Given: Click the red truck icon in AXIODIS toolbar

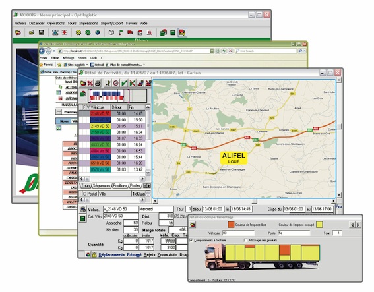Looking at the screenshot, I should tap(130, 32).
